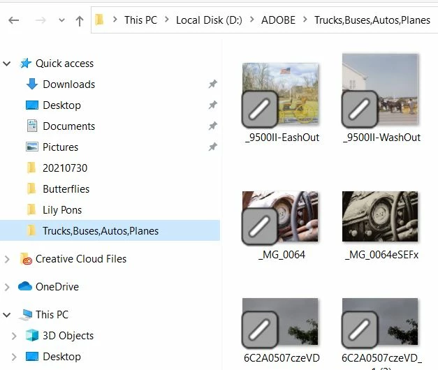Screen dimensions: 438x370
Task: Click the folder icon beside 20210730
Action: pos(31,168)
